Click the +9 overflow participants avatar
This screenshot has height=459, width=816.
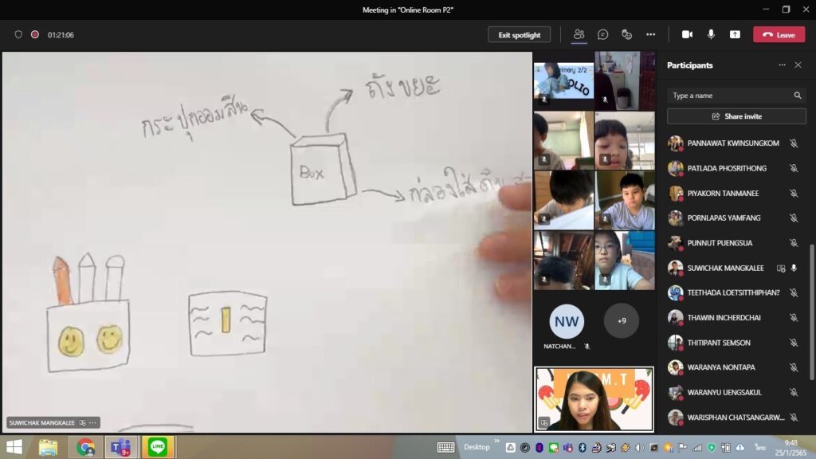tap(622, 321)
